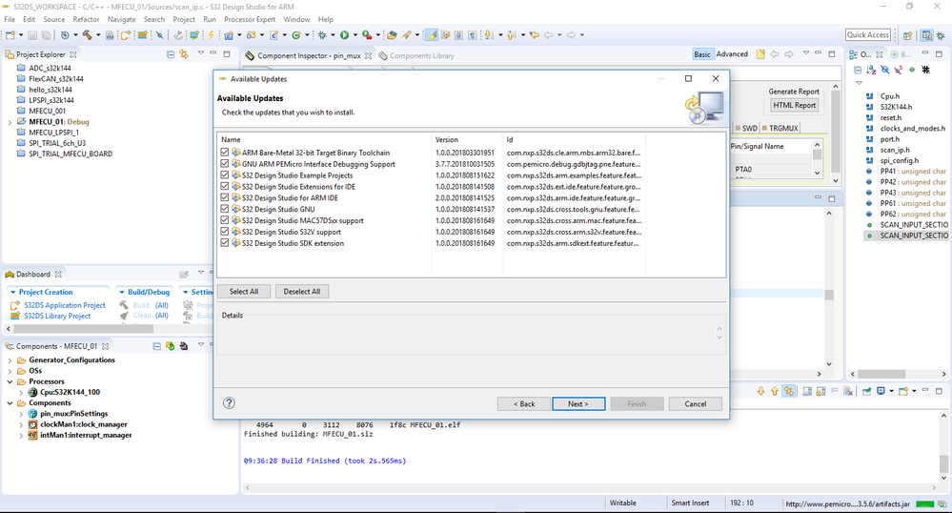952x513 pixels.
Task: Click Link with Editor in Project Explorer
Action: pos(184,54)
